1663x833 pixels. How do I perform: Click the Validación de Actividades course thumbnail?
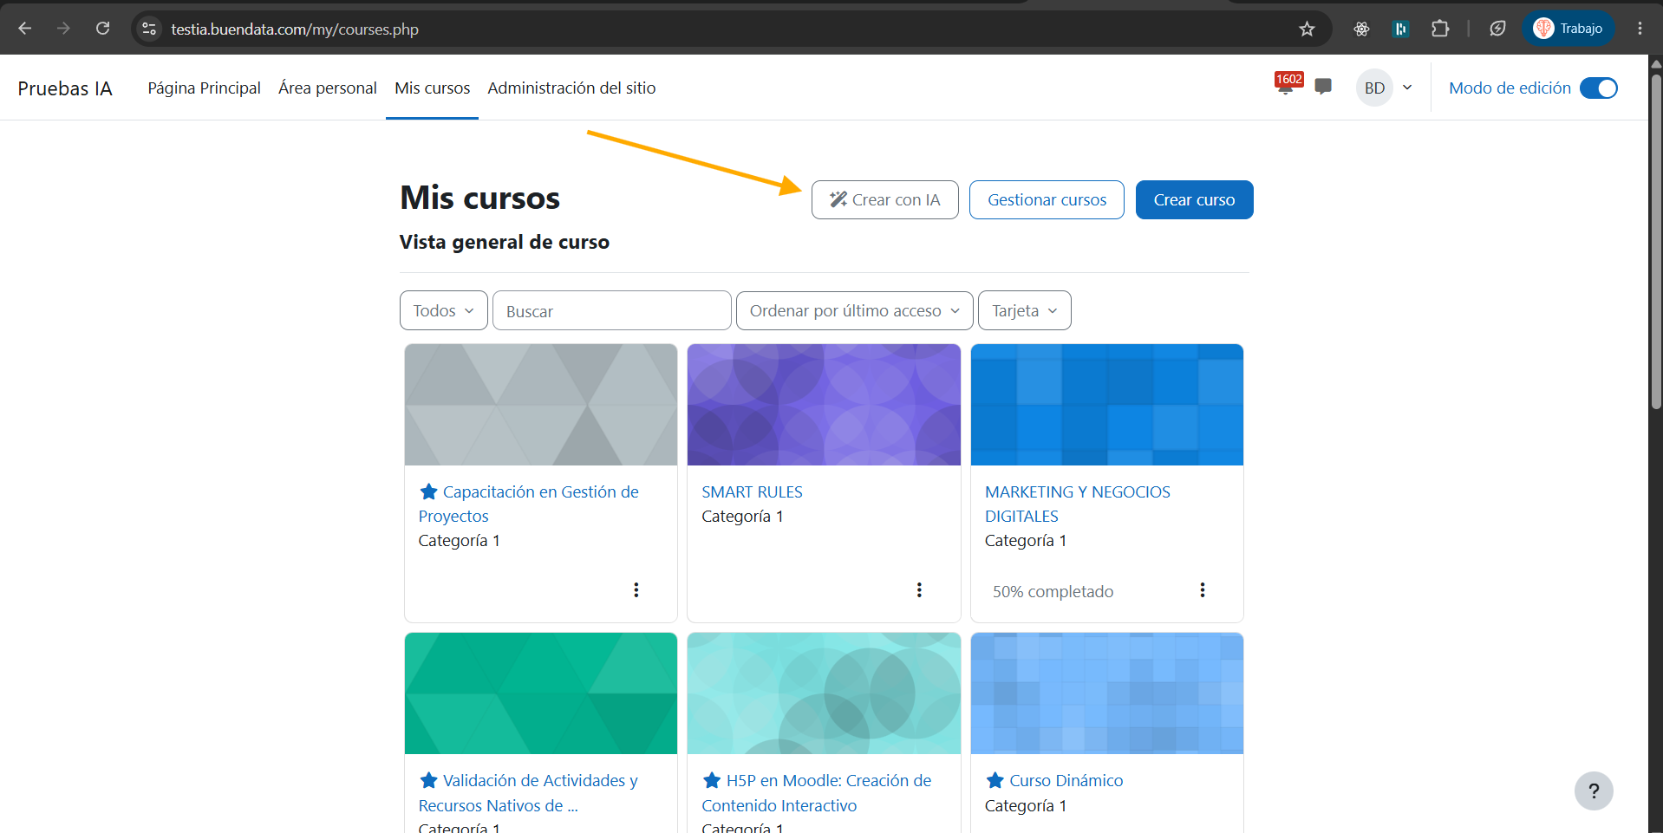[540, 693]
